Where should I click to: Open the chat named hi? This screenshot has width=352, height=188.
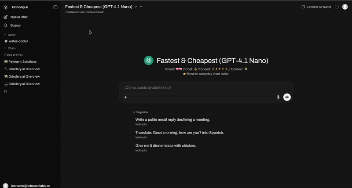(6, 91)
